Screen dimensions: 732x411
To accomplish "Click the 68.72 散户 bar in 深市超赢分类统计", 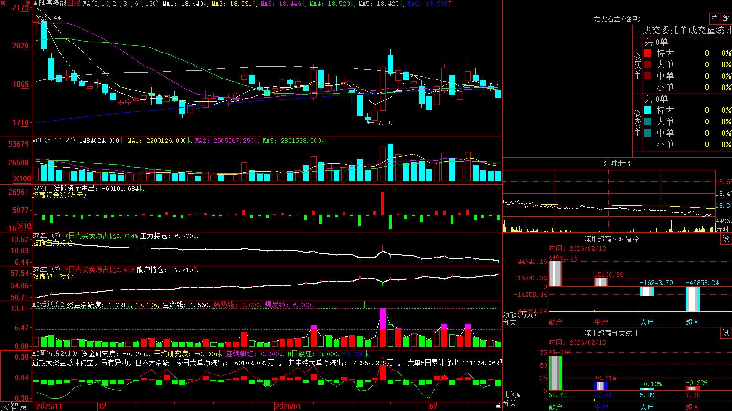I will click(x=555, y=373).
